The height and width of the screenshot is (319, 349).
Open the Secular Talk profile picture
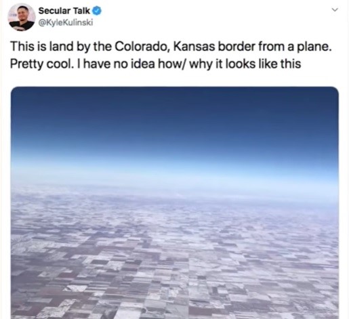(22, 17)
